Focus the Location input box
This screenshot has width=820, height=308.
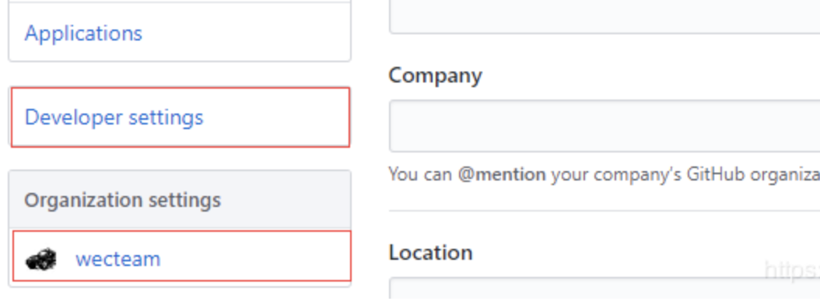(604, 289)
